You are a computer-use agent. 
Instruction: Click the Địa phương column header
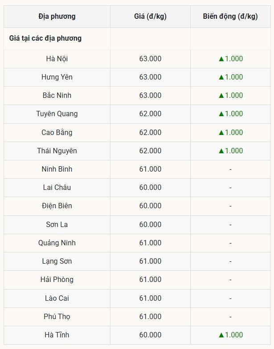point(57,17)
